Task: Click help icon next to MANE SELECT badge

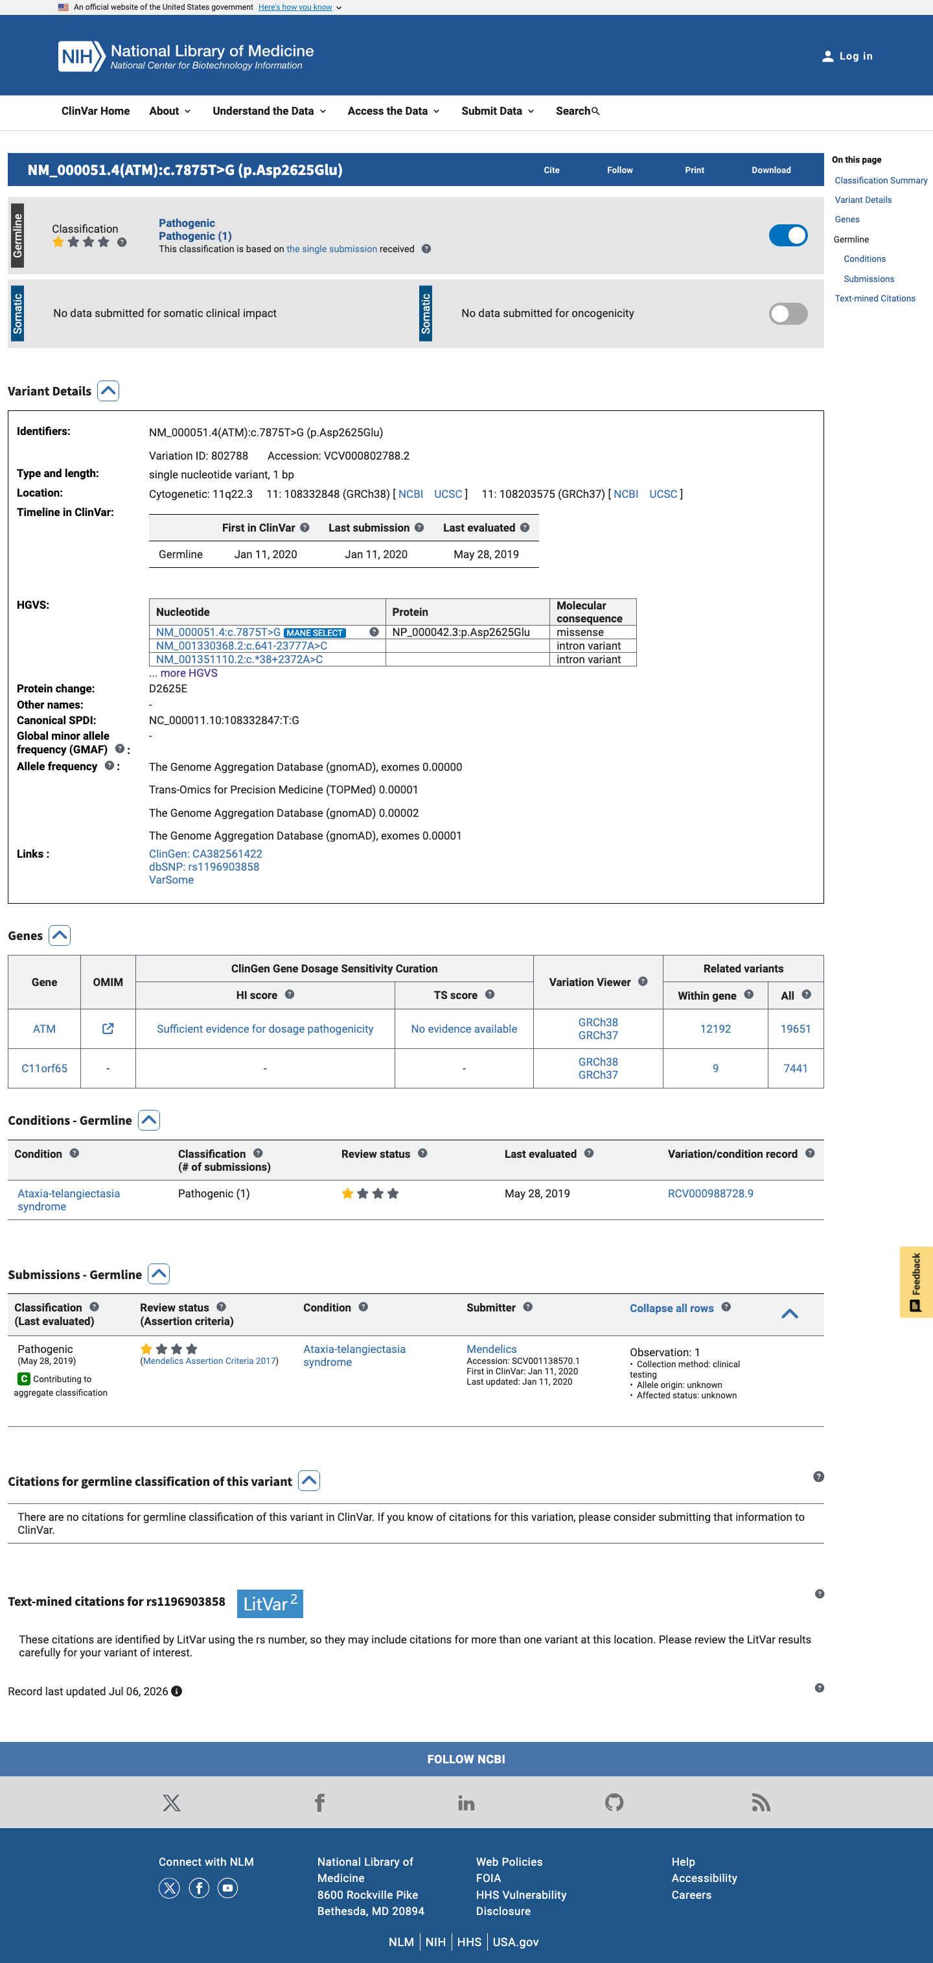Action: [374, 631]
